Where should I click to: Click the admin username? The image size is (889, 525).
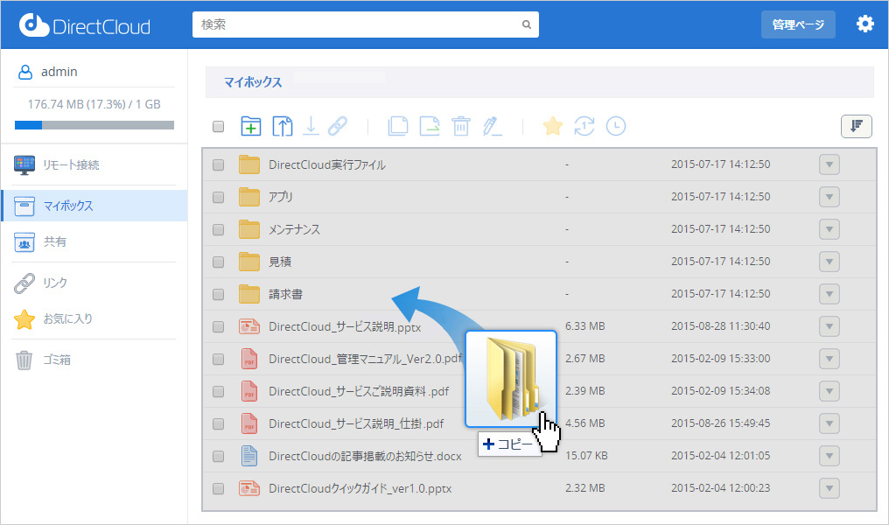(59, 72)
